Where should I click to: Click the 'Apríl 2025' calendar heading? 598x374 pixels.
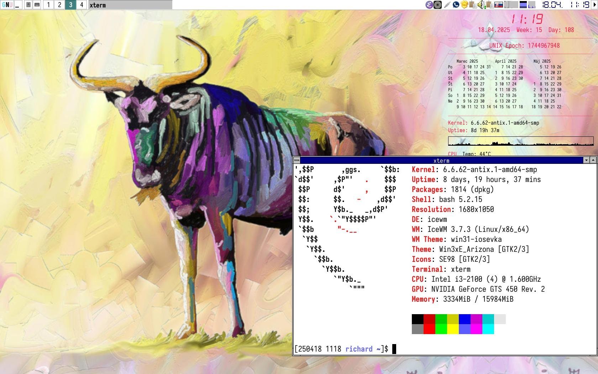(505, 61)
